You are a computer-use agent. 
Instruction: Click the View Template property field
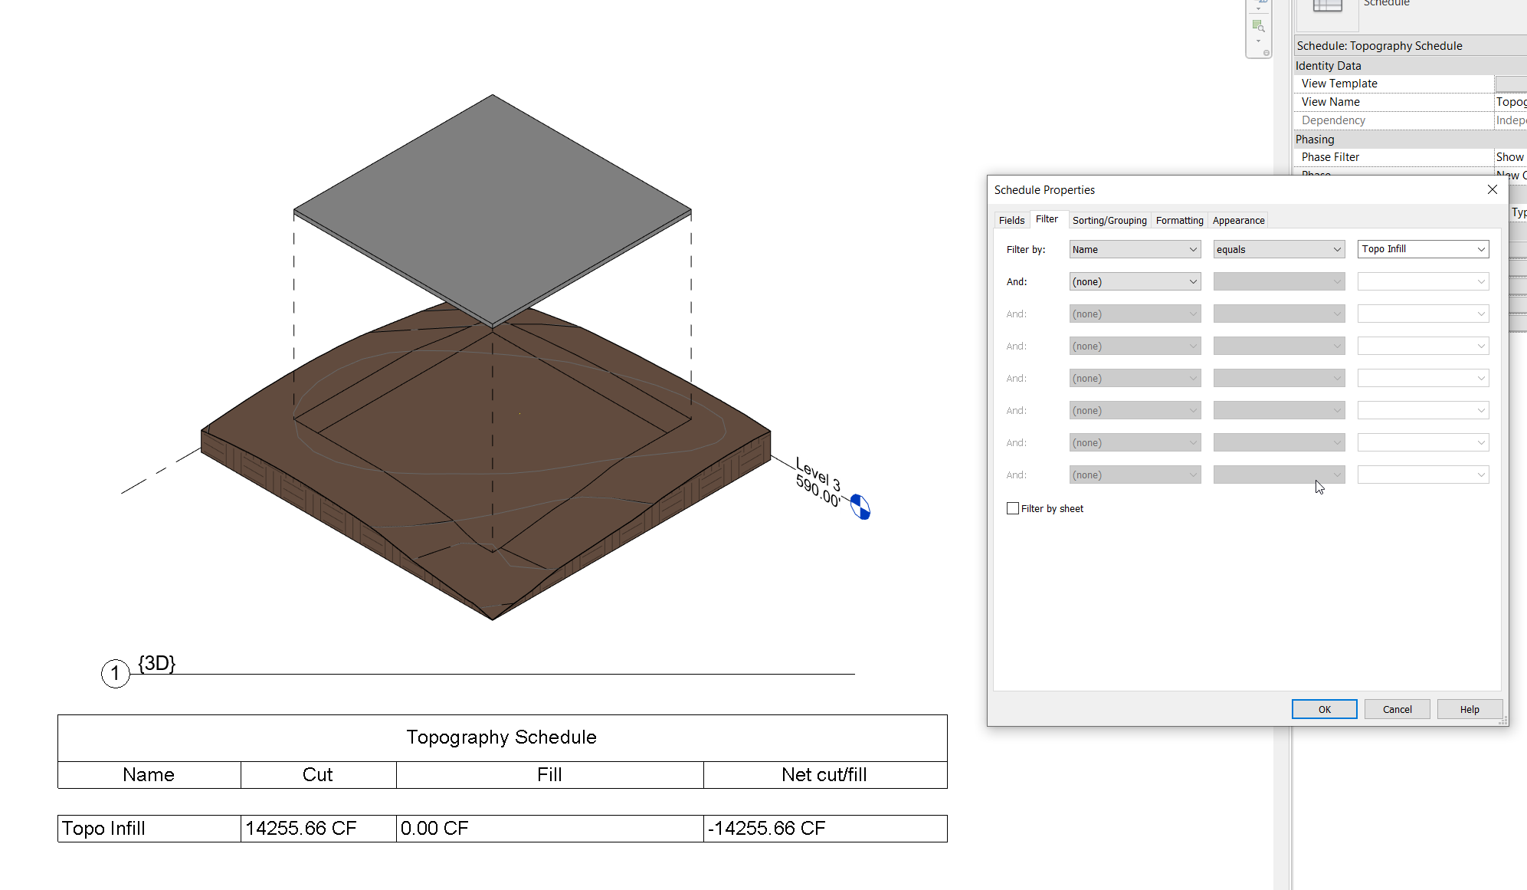(1509, 84)
